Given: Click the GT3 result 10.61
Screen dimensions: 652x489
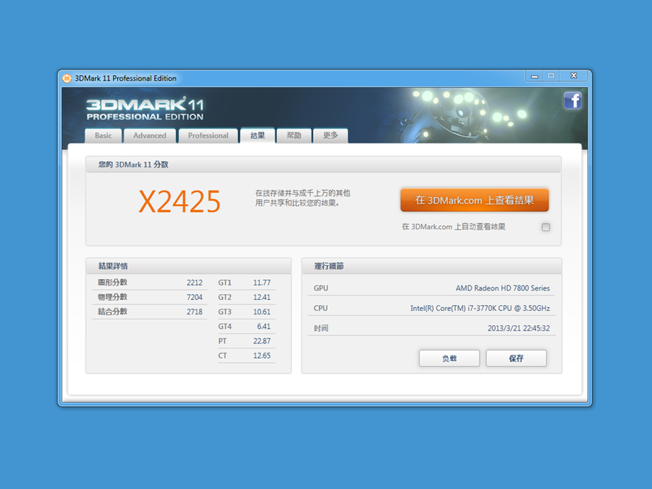Looking at the screenshot, I should 261,312.
